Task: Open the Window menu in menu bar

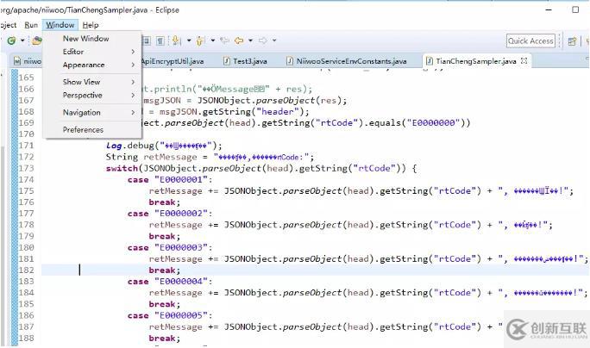Action: pyautogui.click(x=60, y=25)
